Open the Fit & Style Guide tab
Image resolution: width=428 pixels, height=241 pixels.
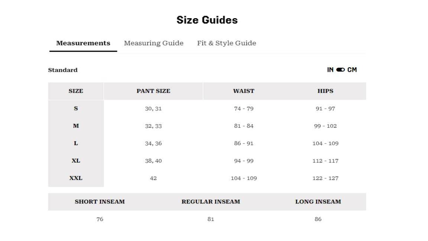pyautogui.click(x=227, y=43)
